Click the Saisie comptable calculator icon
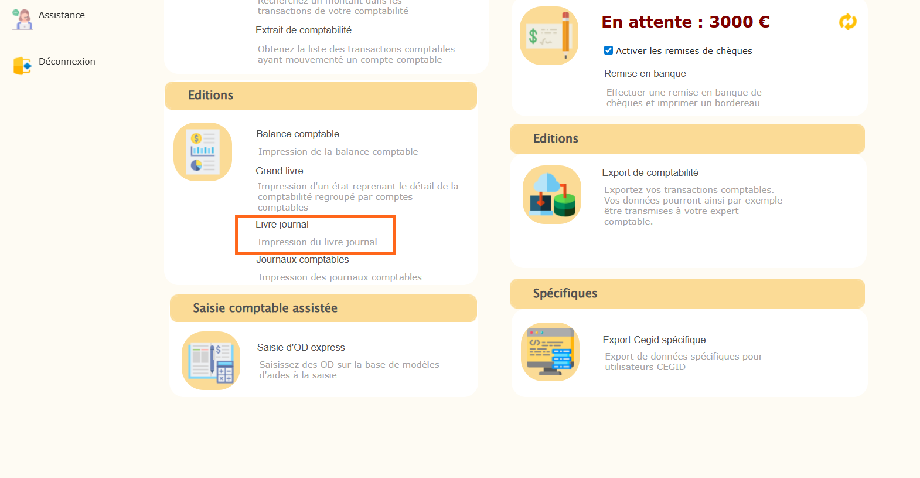The height and width of the screenshot is (478, 920). 211,361
